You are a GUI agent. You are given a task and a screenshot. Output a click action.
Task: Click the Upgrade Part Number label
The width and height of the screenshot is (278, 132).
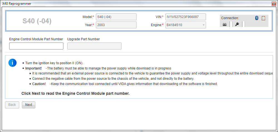pyautogui.click(x=83, y=39)
